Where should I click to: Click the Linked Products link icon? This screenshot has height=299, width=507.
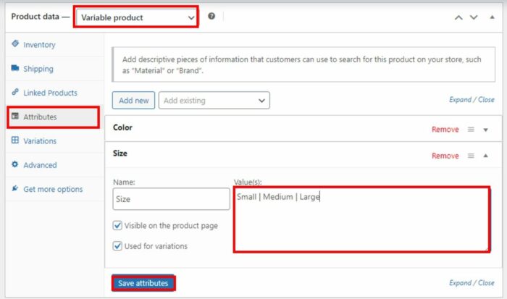15,93
